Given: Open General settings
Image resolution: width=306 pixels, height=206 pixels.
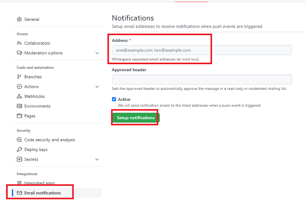Looking at the screenshot, I should 32,19.
